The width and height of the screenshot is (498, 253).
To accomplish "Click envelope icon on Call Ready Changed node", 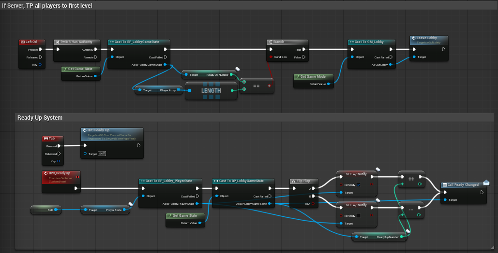I will tap(486, 183).
